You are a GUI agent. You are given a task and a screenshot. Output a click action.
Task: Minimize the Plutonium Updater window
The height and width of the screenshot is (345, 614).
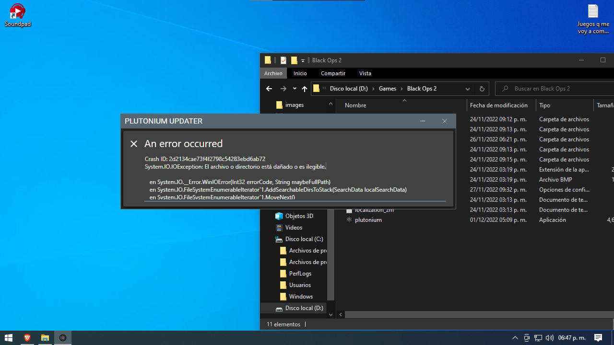click(423, 121)
